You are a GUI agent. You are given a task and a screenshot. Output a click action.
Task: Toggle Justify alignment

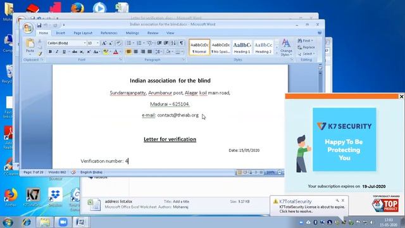tap(149, 52)
